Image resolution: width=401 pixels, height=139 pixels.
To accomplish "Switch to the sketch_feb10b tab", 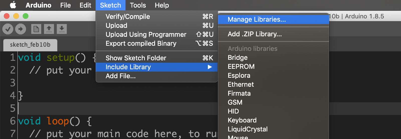I will pyautogui.click(x=30, y=45).
